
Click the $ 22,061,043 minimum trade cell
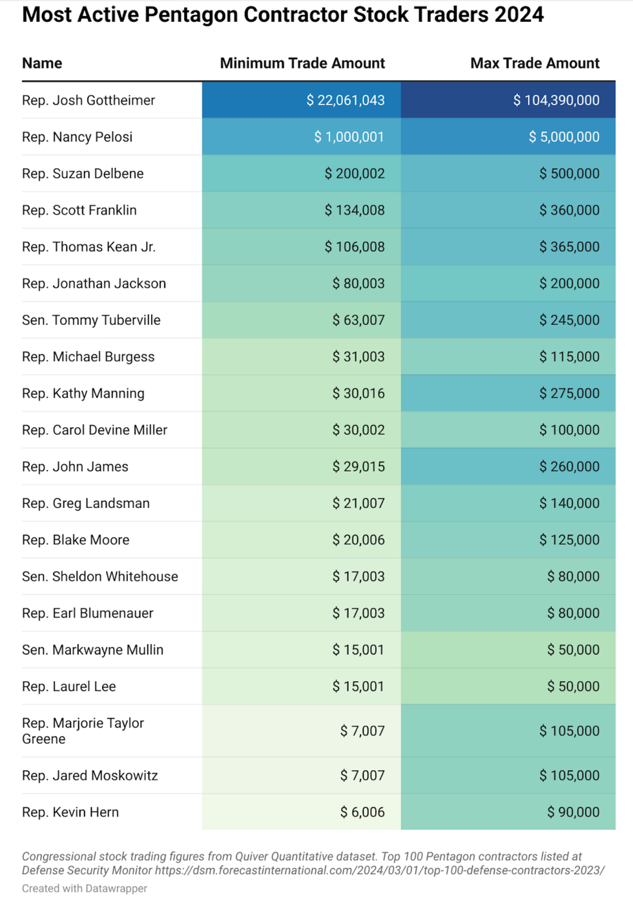(346, 100)
